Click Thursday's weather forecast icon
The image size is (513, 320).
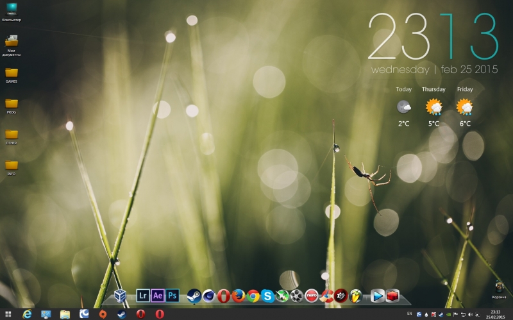click(434, 107)
